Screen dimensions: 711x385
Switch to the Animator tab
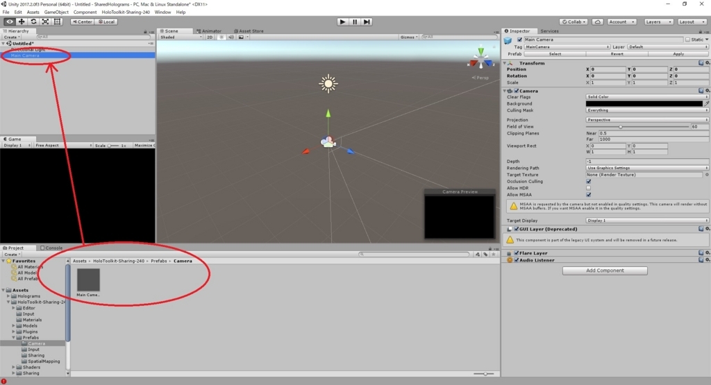209,31
